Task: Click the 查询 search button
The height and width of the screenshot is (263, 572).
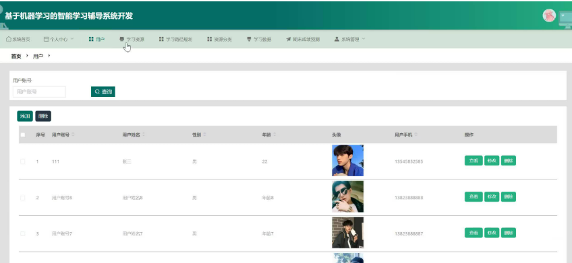Action: coord(103,91)
